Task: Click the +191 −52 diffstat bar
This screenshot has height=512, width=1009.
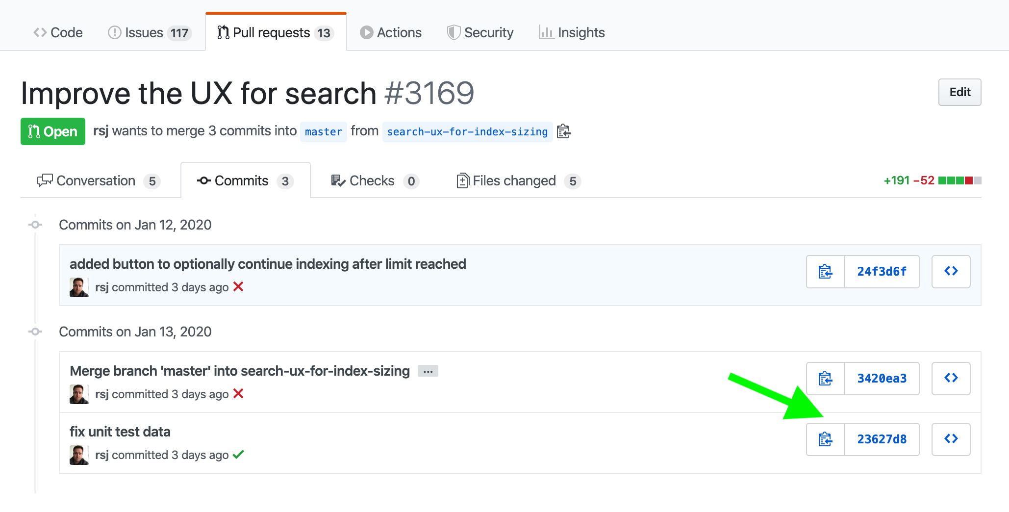Action: (x=932, y=180)
